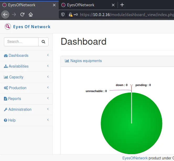Image resolution: width=174 pixels, height=161 pixels.
Task: Open the Administration sidebar menu
Action: click(x=20, y=109)
